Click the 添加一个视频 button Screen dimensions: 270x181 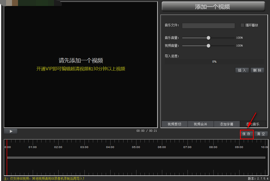click(212, 7)
